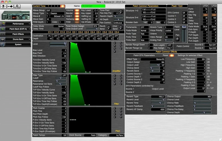The width and height of the screenshot is (222, 141).
Task: Open the Drums Bank dropdown
Action: pyautogui.click(x=18, y=39)
